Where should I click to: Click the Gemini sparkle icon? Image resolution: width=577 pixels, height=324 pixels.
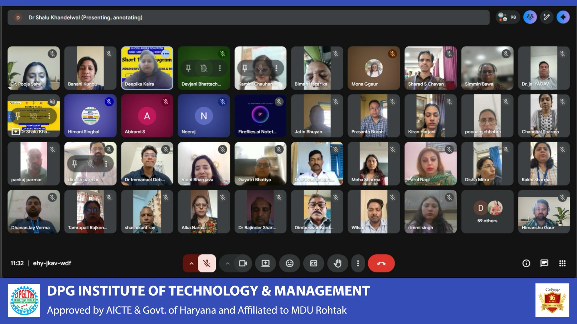tap(563, 17)
